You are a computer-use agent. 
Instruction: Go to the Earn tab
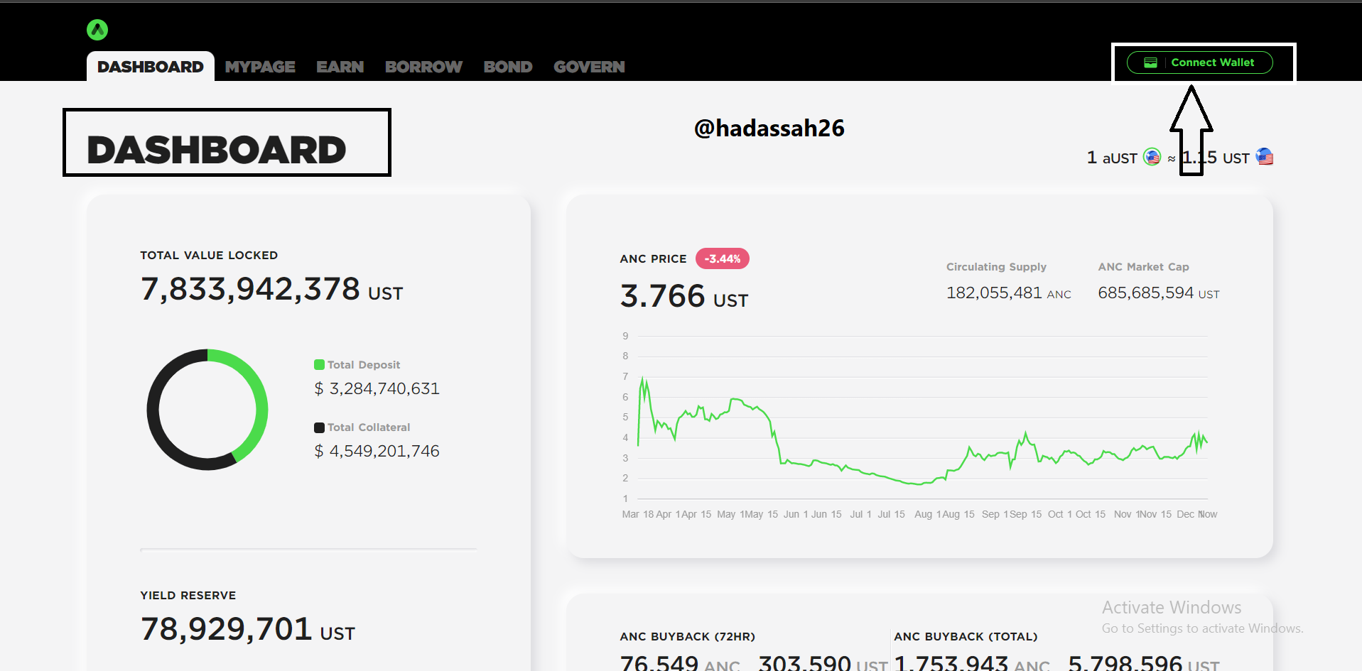[340, 67]
